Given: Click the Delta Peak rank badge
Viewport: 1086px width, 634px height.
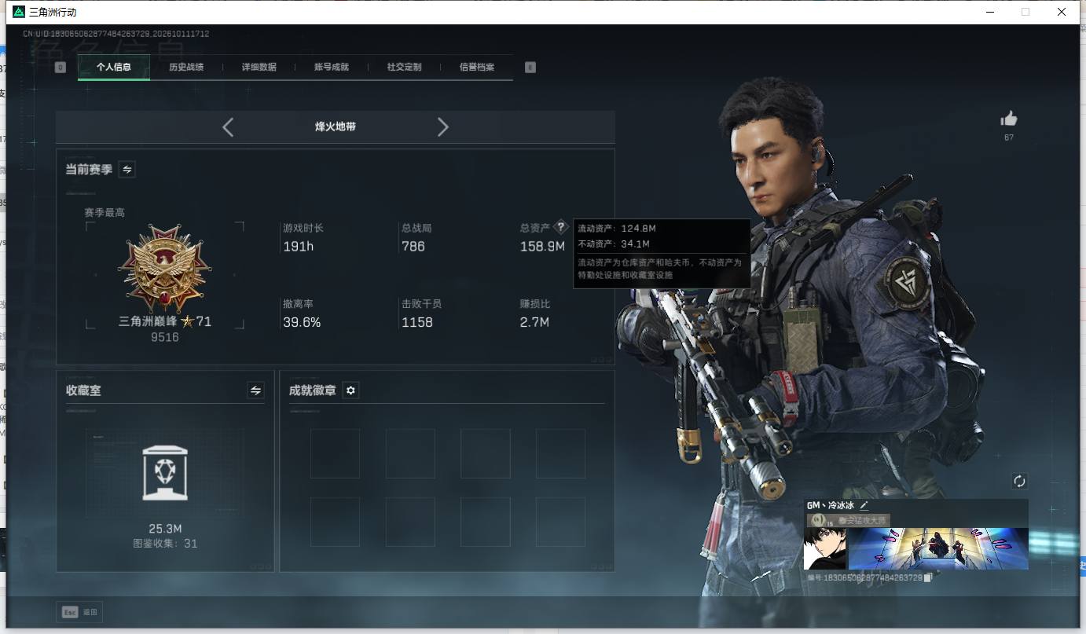Looking at the screenshot, I should click(x=164, y=269).
